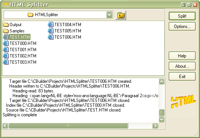Click the Samples folder icon
The width and height of the screenshot is (200, 138).
[6, 31]
